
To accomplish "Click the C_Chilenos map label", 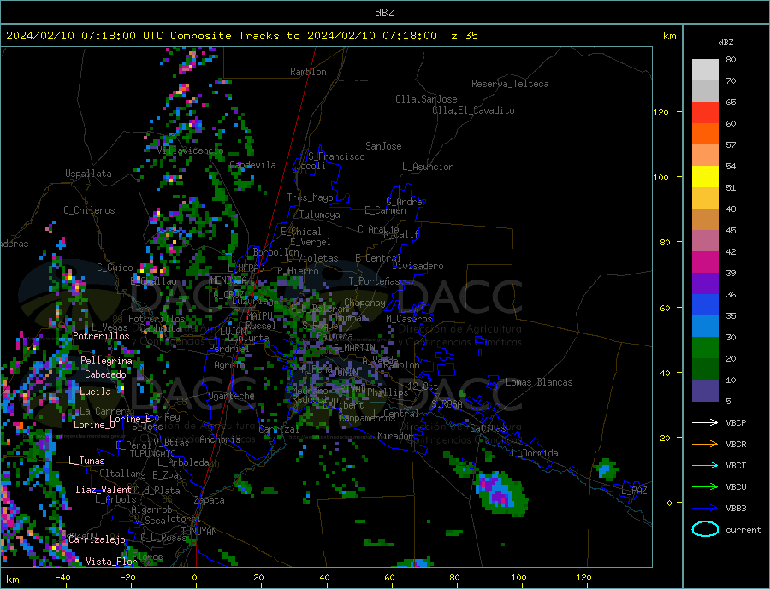I will (x=89, y=210).
